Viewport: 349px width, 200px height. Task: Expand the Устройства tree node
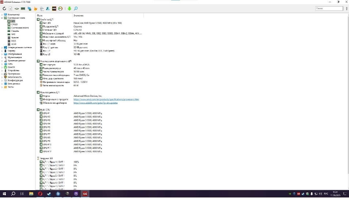coord(2,70)
